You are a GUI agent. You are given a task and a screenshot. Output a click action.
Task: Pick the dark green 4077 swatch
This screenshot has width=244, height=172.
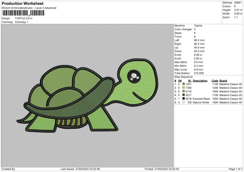tap(183, 95)
